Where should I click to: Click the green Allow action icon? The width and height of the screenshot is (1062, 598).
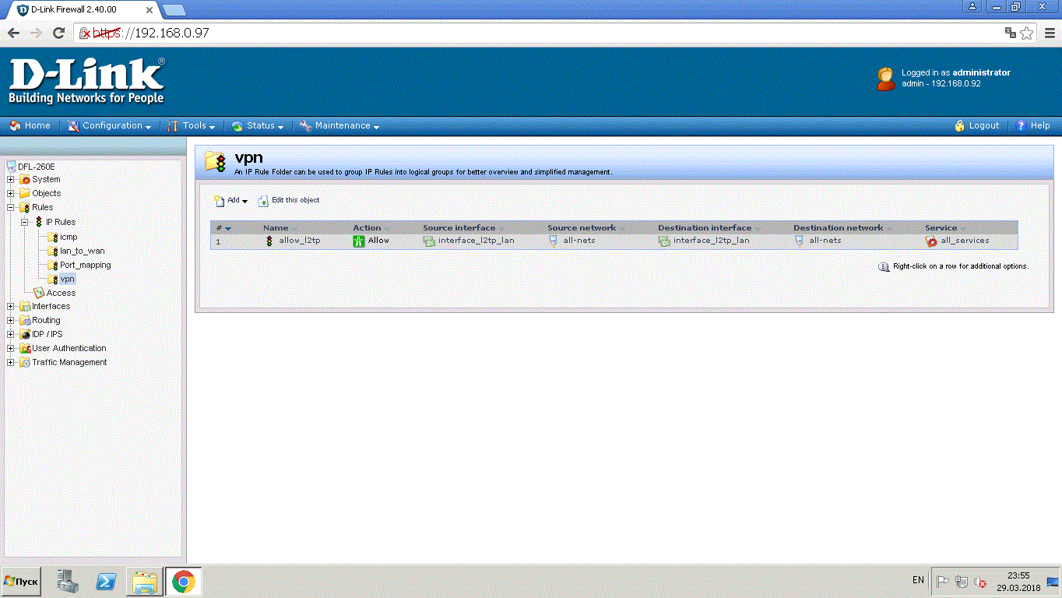pos(359,241)
